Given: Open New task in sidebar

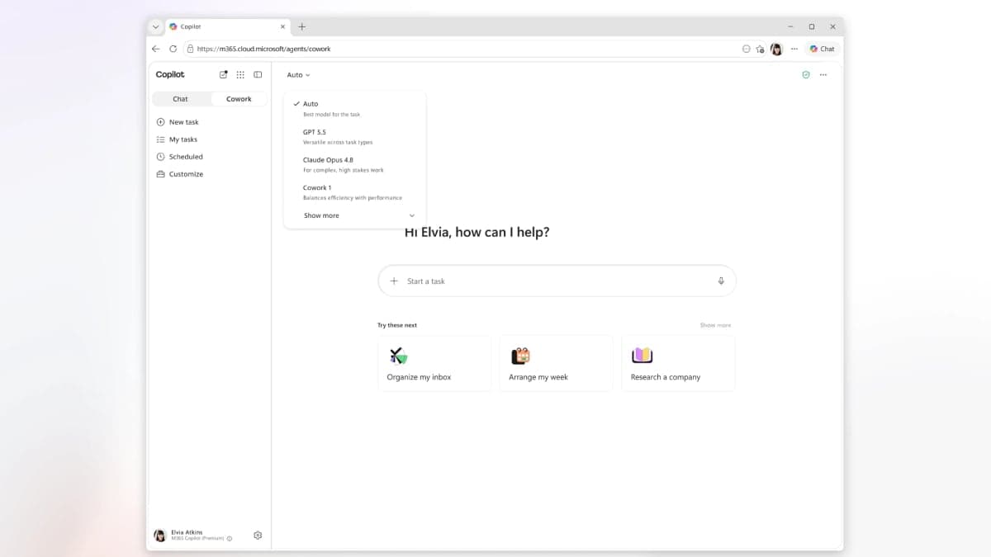Looking at the screenshot, I should tap(178, 122).
